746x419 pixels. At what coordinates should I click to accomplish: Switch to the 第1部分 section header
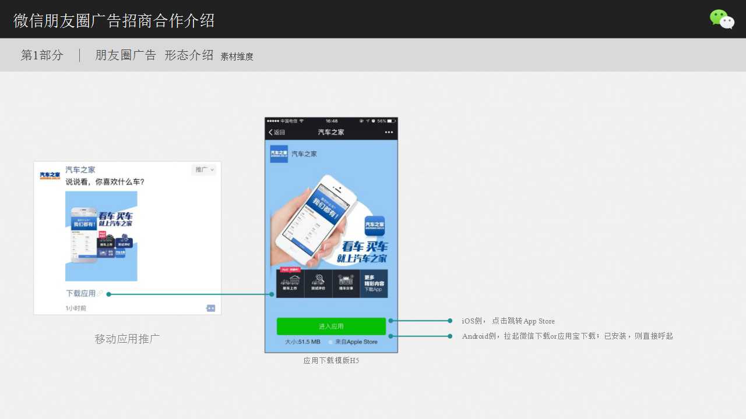(41, 55)
